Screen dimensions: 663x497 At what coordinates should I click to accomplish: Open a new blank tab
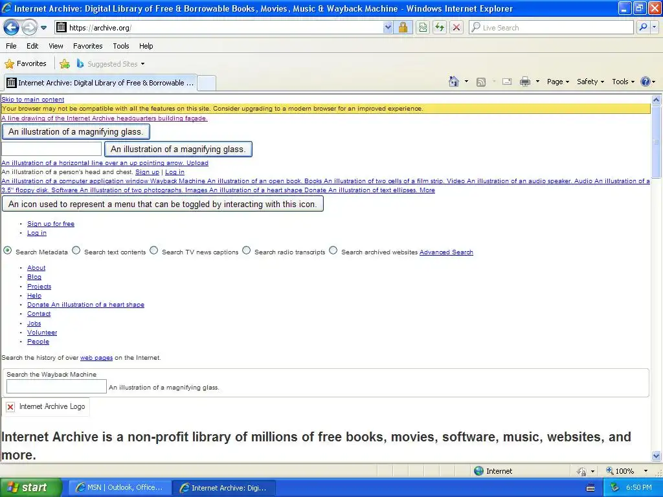[207, 83]
